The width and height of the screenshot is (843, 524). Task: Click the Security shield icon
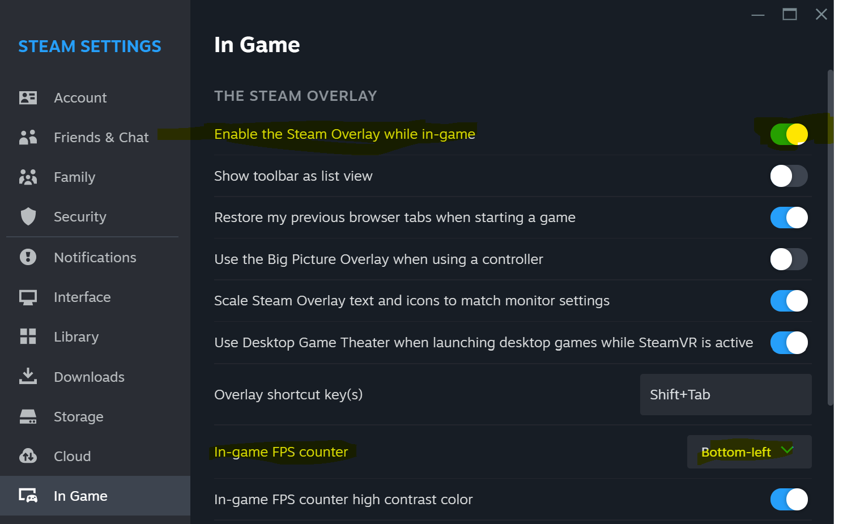(28, 216)
